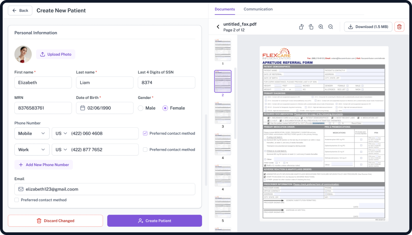Open the Work phone type dropdown
This screenshot has width=412, height=235.
[32, 150]
